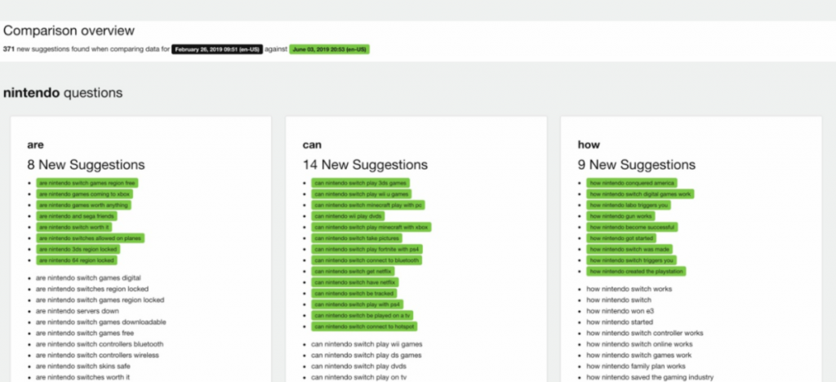Click the 'Comparison overview' heading
Viewport: 836px width, 382px height.
[69, 31]
